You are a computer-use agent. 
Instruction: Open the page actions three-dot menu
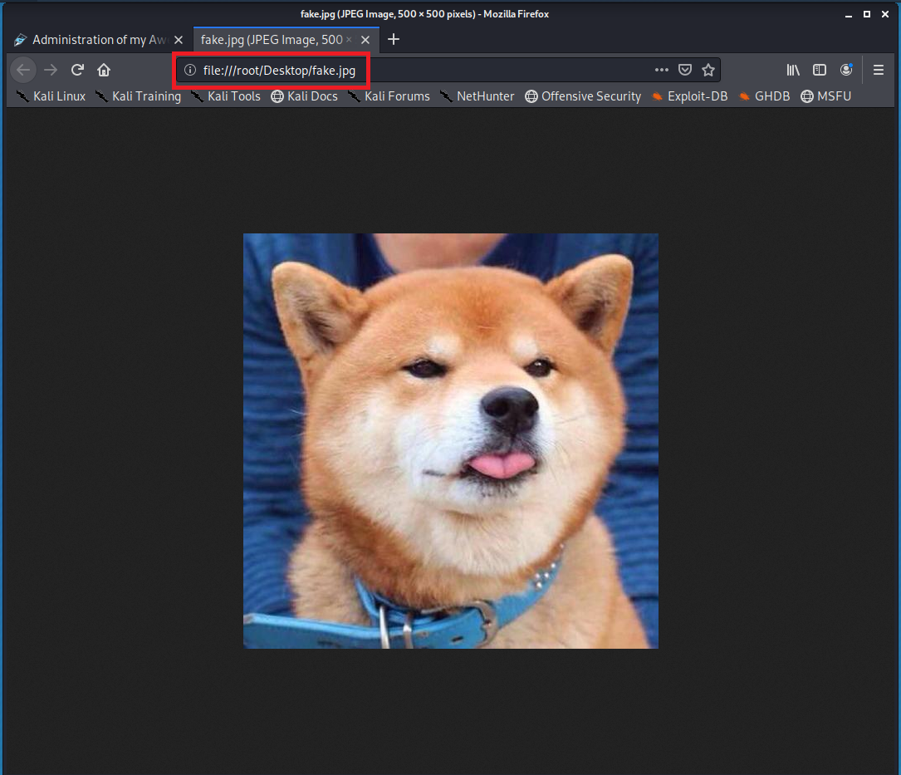[662, 70]
